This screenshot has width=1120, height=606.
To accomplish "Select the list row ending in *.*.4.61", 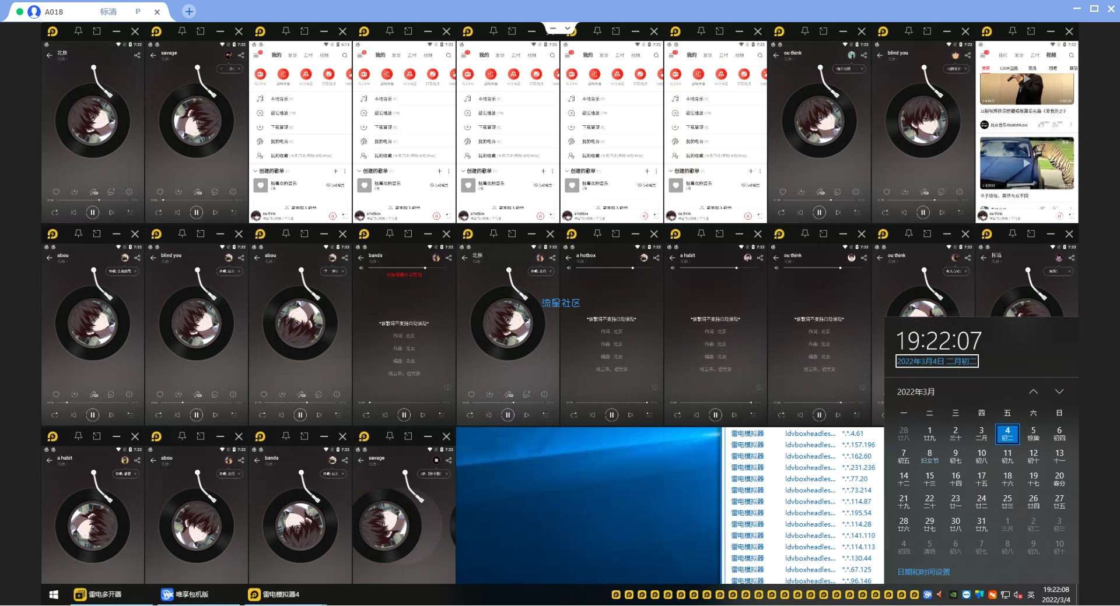I will click(804, 434).
